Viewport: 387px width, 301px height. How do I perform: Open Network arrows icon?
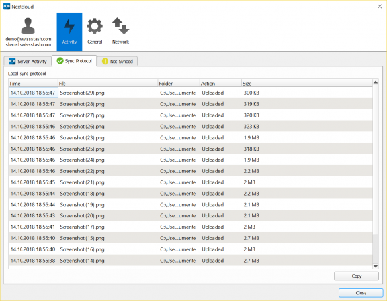[120, 26]
